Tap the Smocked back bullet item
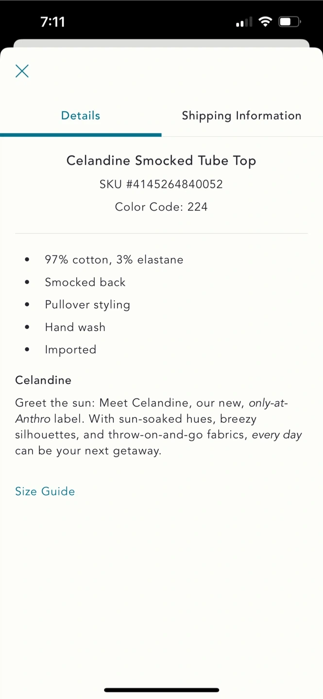323x699 pixels. pyautogui.click(x=85, y=282)
